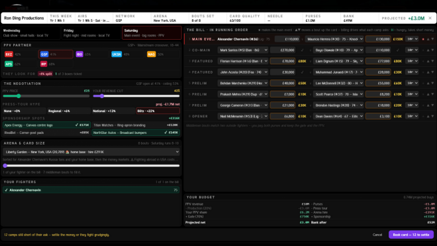Close the card booking panel with X
437x246 pixels.
(430, 18)
